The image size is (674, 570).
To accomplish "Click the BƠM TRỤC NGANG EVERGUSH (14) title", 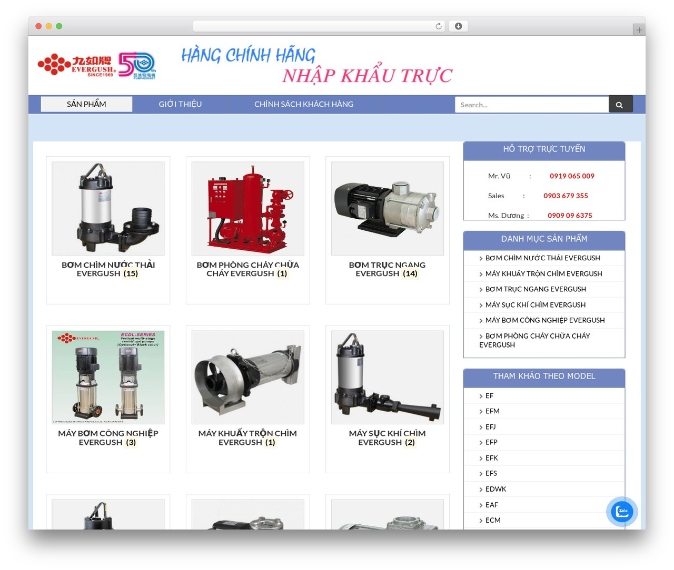I will [x=387, y=269].
